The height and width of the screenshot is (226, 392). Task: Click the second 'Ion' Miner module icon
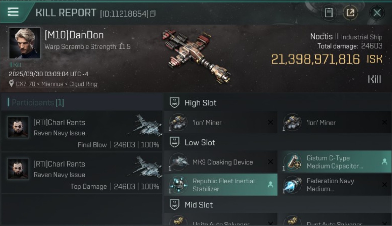click(292, 122)
